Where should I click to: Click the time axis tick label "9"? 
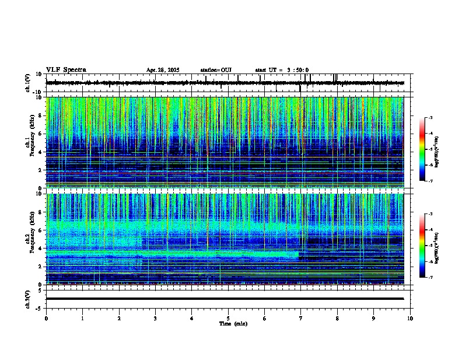click(x=373, y=318)
